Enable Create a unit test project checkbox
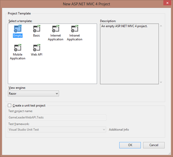173x157 pixels. (x=9, y=106)
